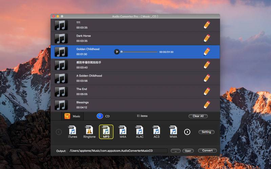Image resolution: width=271 pixels, height=169 pixels.
Task: Browse output path with the ... button
Action: (175, 151)
